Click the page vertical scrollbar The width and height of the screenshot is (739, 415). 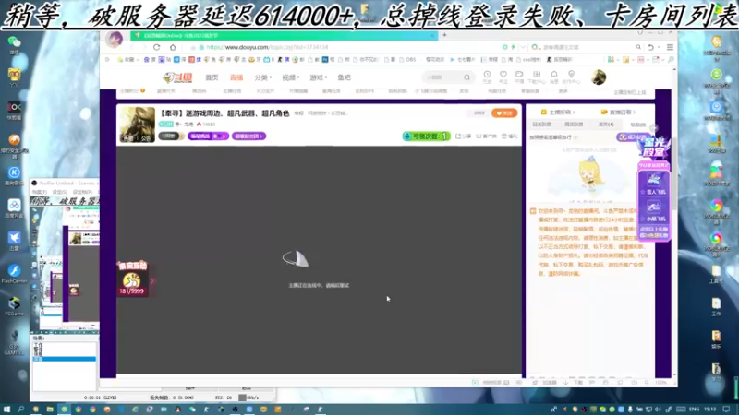pyautogui.click(x=674, y=174)
